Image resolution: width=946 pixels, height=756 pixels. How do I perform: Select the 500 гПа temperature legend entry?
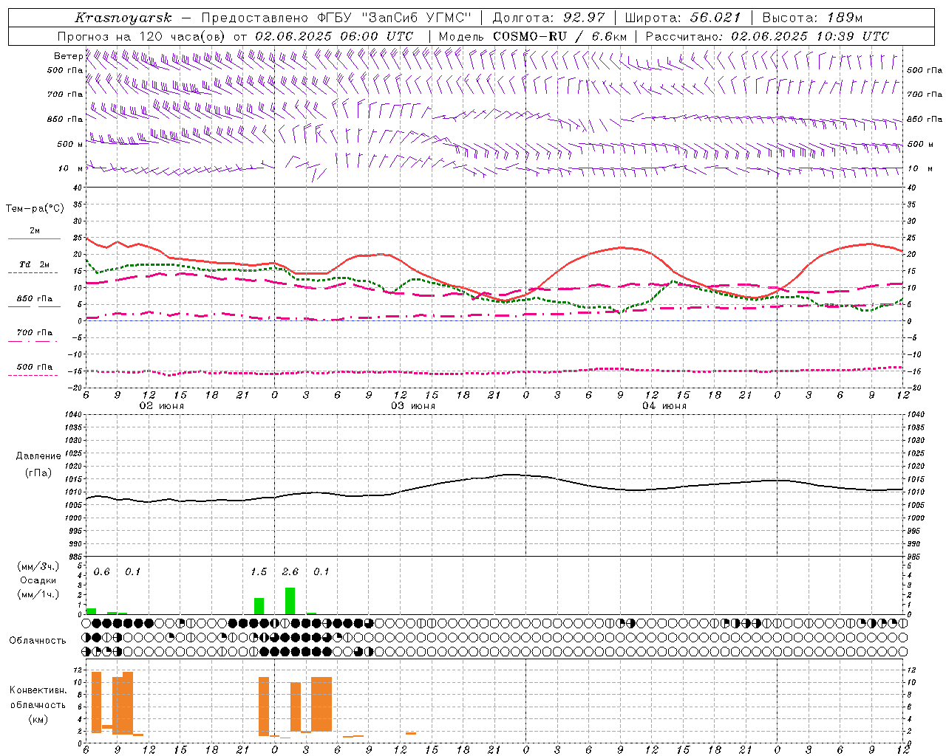34,367
